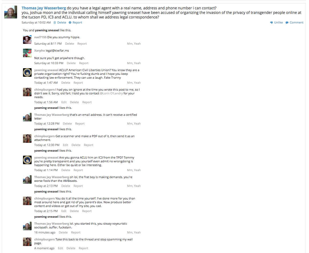Edit the chimpburgers comment from 1:56 AM

(x=64, y=102)
